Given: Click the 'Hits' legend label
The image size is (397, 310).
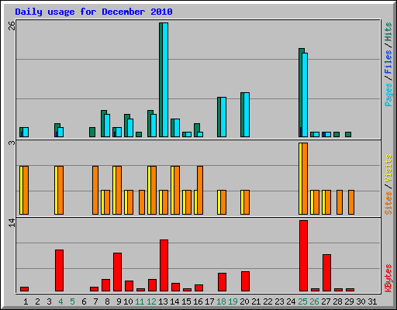Looking at the screenshot, I should coord(388,32).
